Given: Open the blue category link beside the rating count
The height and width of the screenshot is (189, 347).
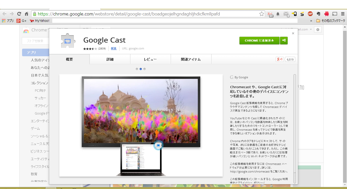Looking at the screenshot, I should tap(114, 48).
